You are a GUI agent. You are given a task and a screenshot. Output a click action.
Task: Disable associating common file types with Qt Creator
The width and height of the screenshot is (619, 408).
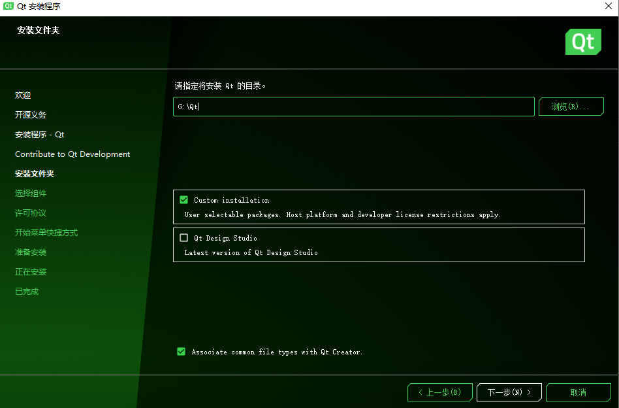pos(181,351)
